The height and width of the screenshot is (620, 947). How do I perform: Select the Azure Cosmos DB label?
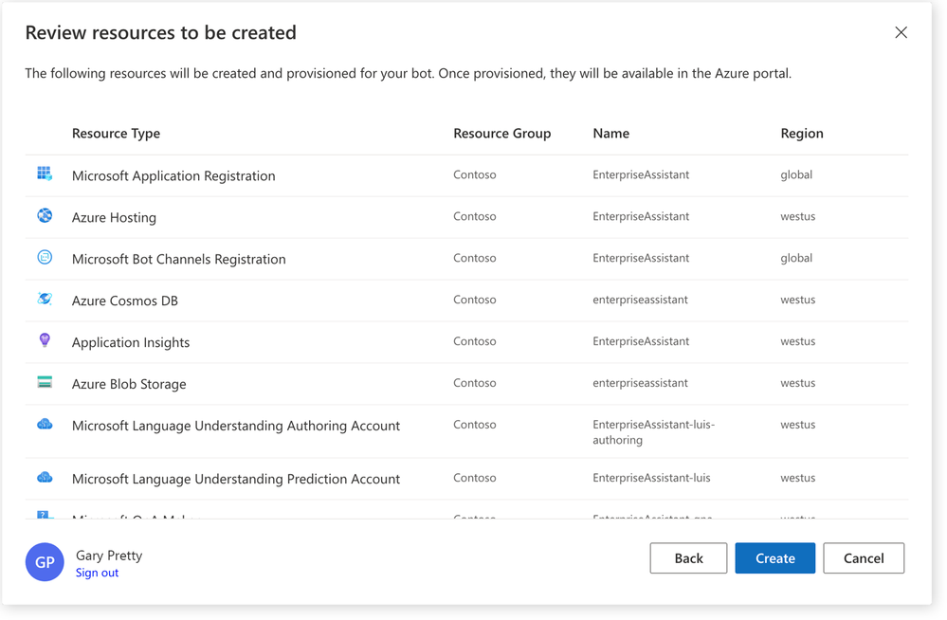(125, 301)
